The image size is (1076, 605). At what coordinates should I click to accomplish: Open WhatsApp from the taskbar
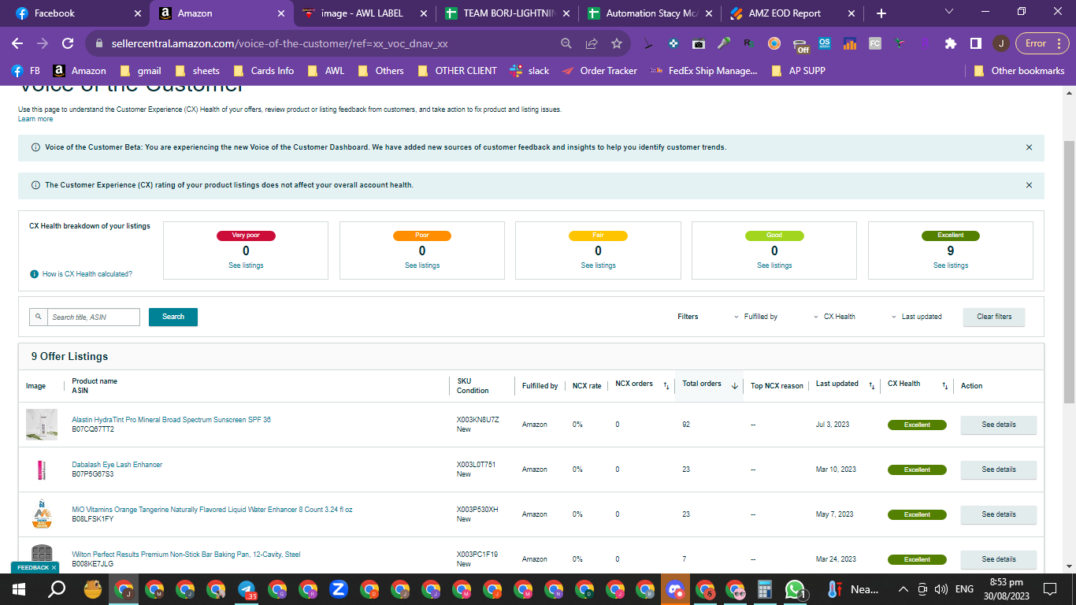(795, 589)
